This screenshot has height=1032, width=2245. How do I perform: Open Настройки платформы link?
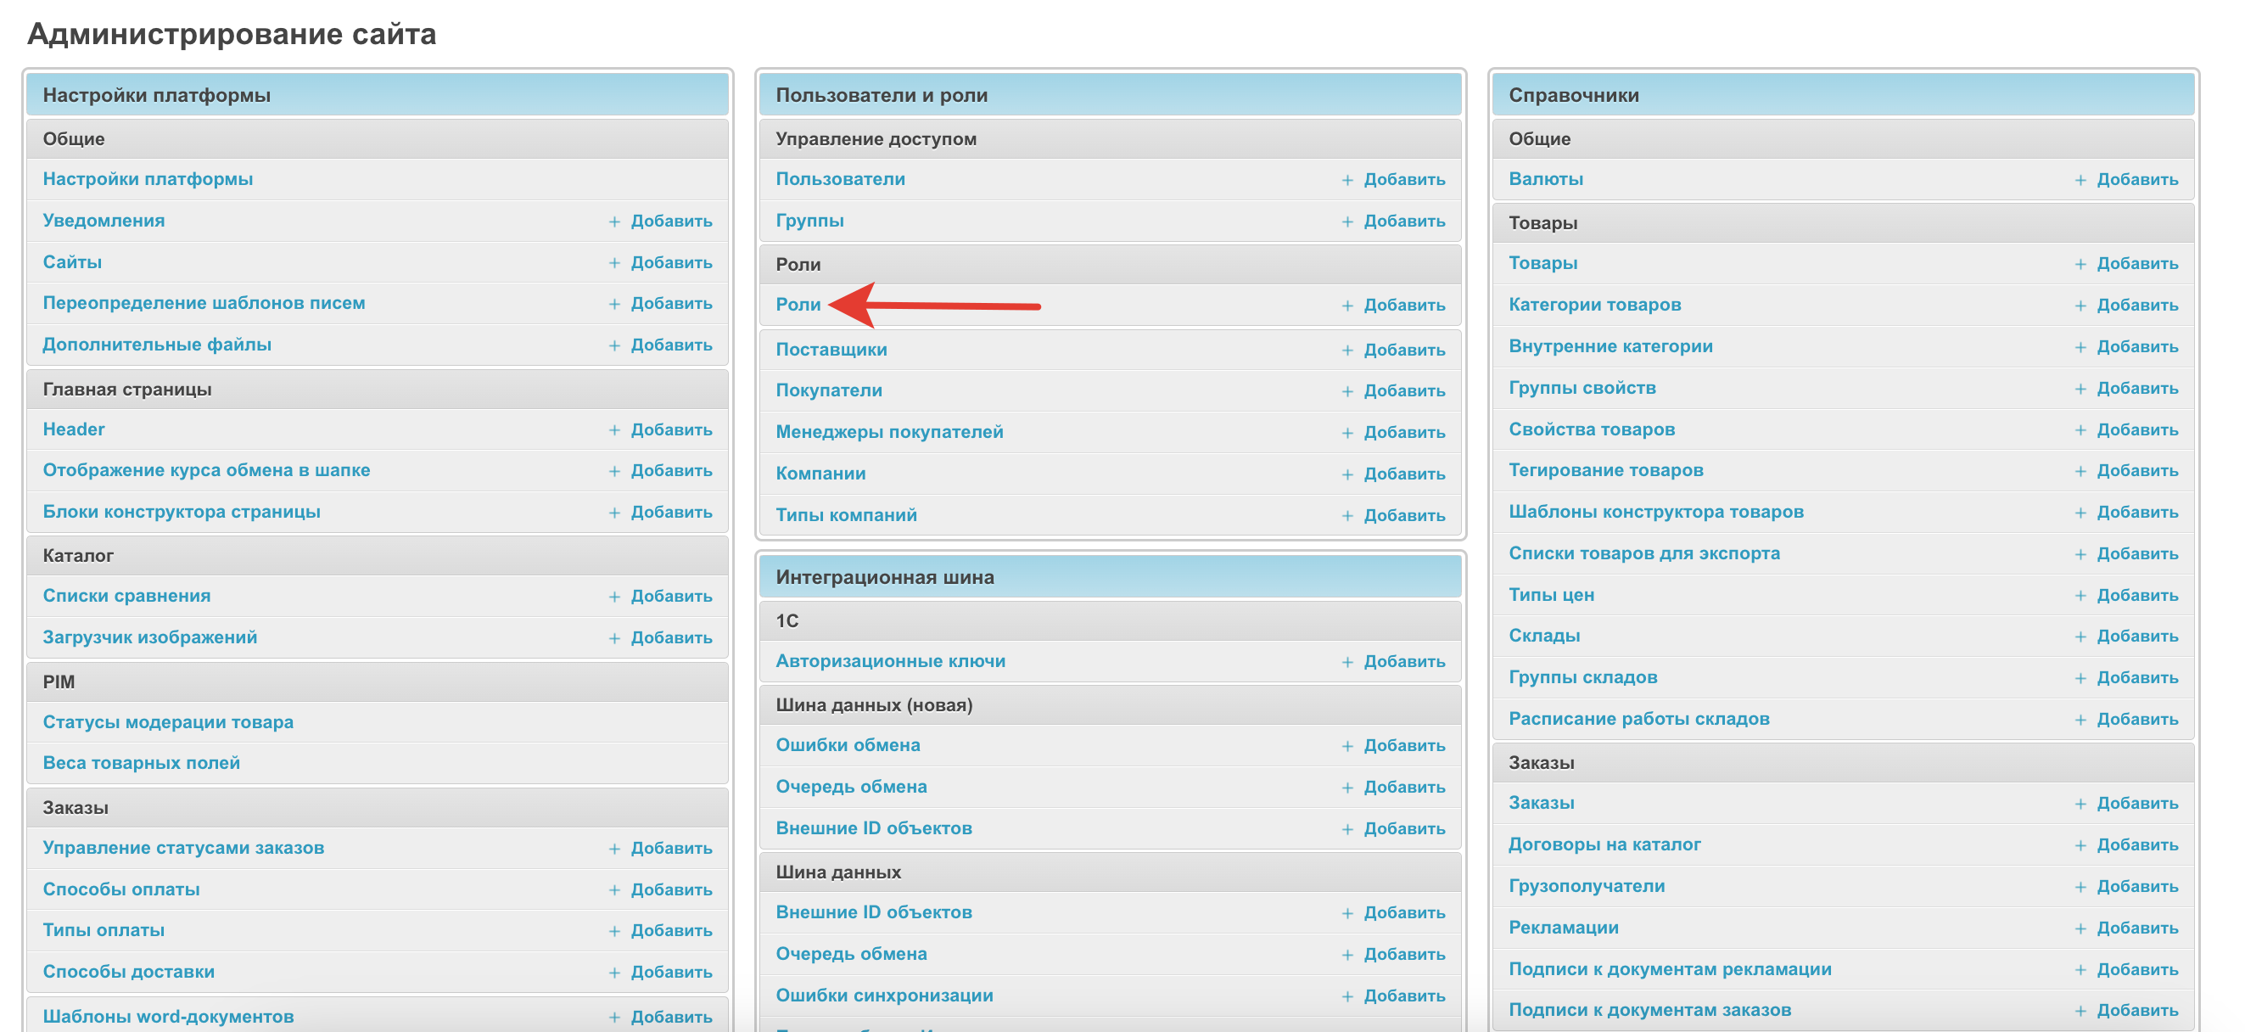(148, 179)
